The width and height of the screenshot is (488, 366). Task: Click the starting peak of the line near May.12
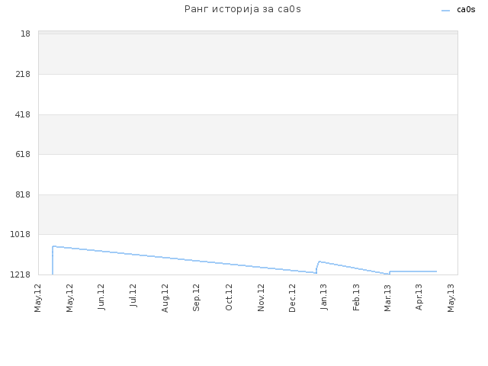(x=54, y=246)
